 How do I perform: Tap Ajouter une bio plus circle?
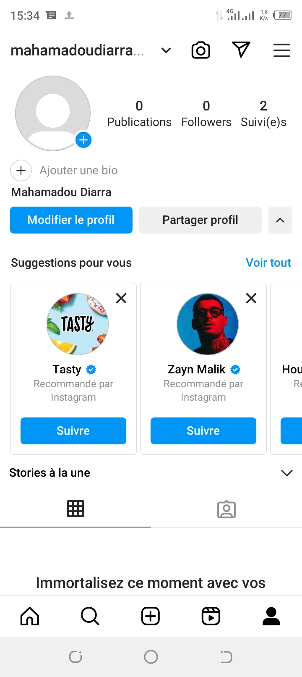click(x=21, y=171)
